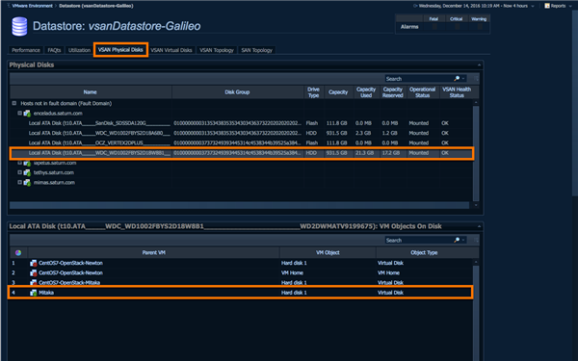Screen dimensions: 578x361
Task: Click the large datastore cylinder icon
Action: (19, 27)
